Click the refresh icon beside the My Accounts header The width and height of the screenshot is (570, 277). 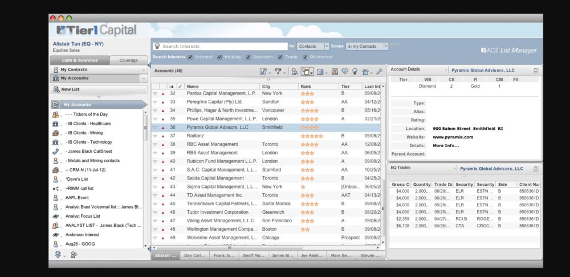pos(55,105)
